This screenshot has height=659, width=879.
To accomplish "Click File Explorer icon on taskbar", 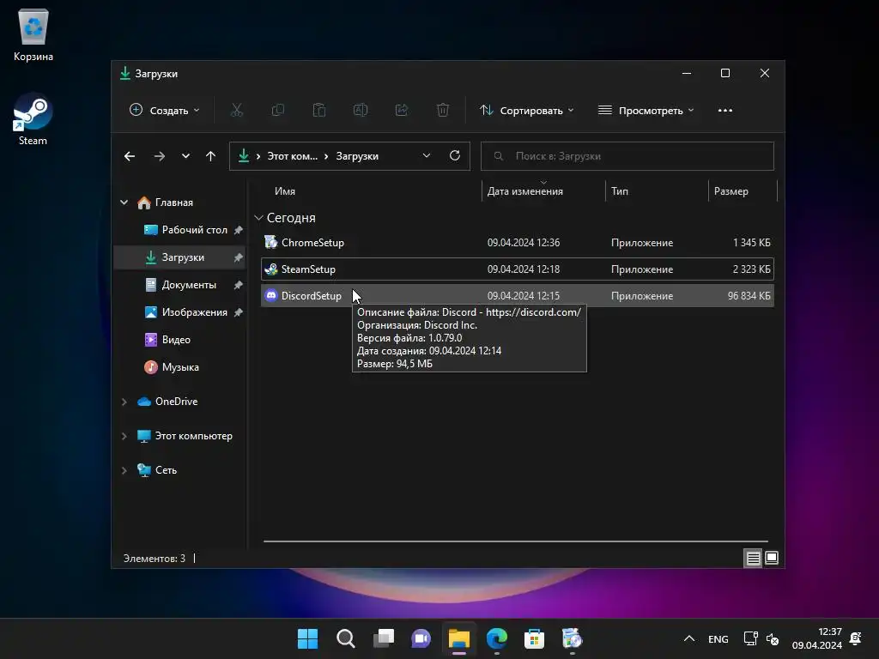I will 459,638.
